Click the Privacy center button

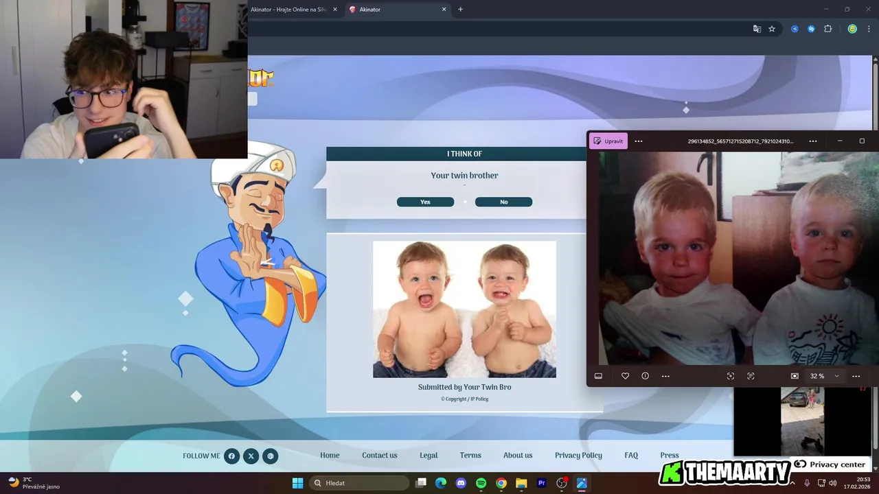(830, 464)
